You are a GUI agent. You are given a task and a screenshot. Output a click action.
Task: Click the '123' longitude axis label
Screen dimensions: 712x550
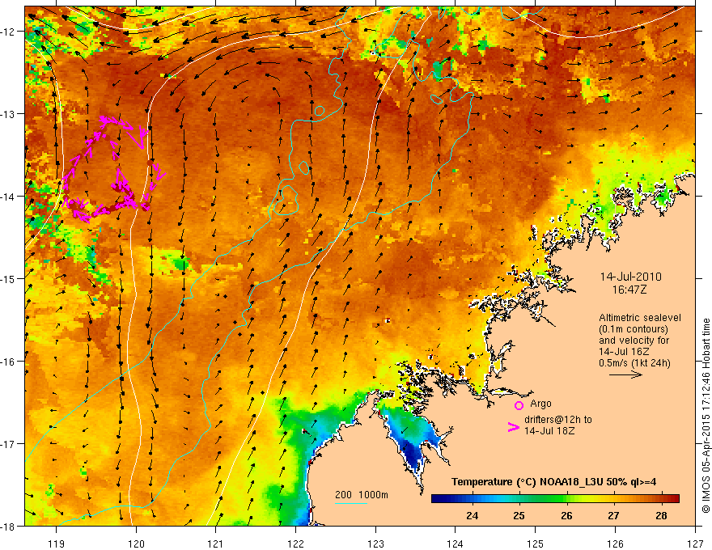tap(375, 544)
